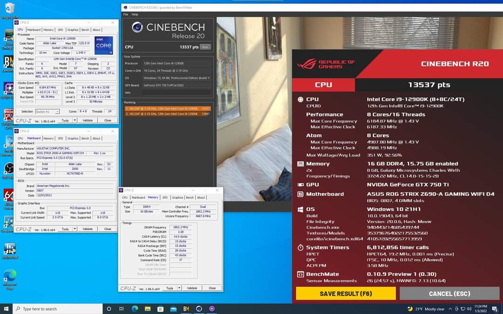503x314 pixels.
Task: Click Max TDP value 125.0 W
Action: (x=84, y=43)
